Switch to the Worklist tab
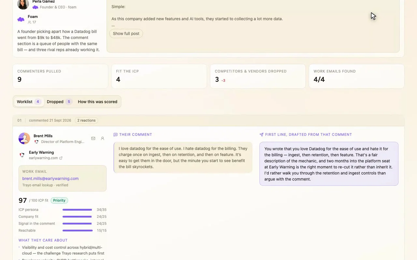Screen dimensions: 417x260 point(29,102)
